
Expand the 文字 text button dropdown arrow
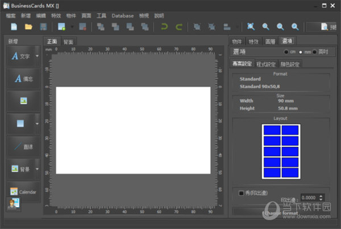tap(38, 56)
